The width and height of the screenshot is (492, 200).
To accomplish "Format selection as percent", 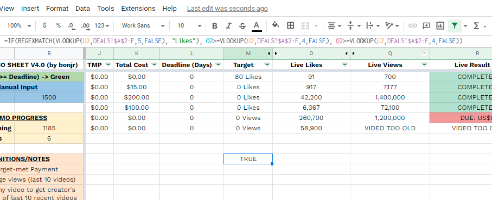I will coord(59,25).
